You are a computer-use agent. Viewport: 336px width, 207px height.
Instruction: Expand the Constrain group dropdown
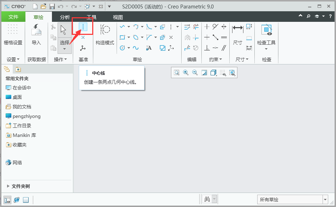(216, 59)
